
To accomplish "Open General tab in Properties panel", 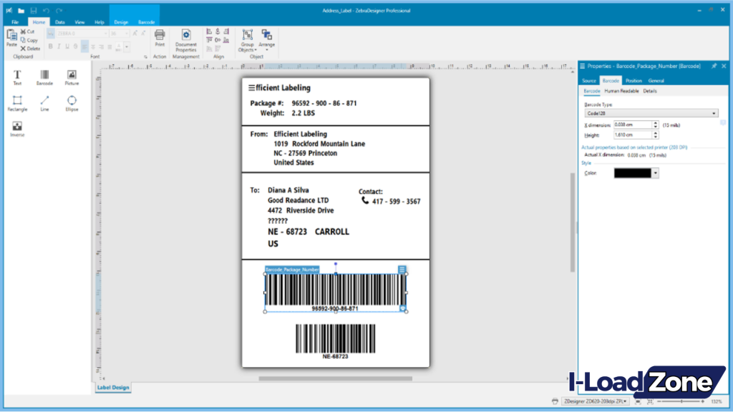I will [656, 81].
